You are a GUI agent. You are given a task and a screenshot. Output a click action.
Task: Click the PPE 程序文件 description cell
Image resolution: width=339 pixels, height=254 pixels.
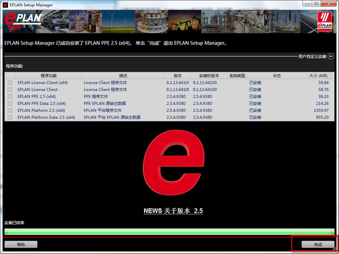click(96, 96)
